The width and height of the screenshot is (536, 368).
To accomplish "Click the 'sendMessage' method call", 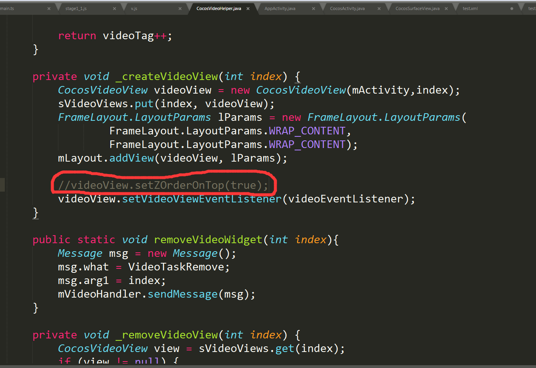I will 183,294.
